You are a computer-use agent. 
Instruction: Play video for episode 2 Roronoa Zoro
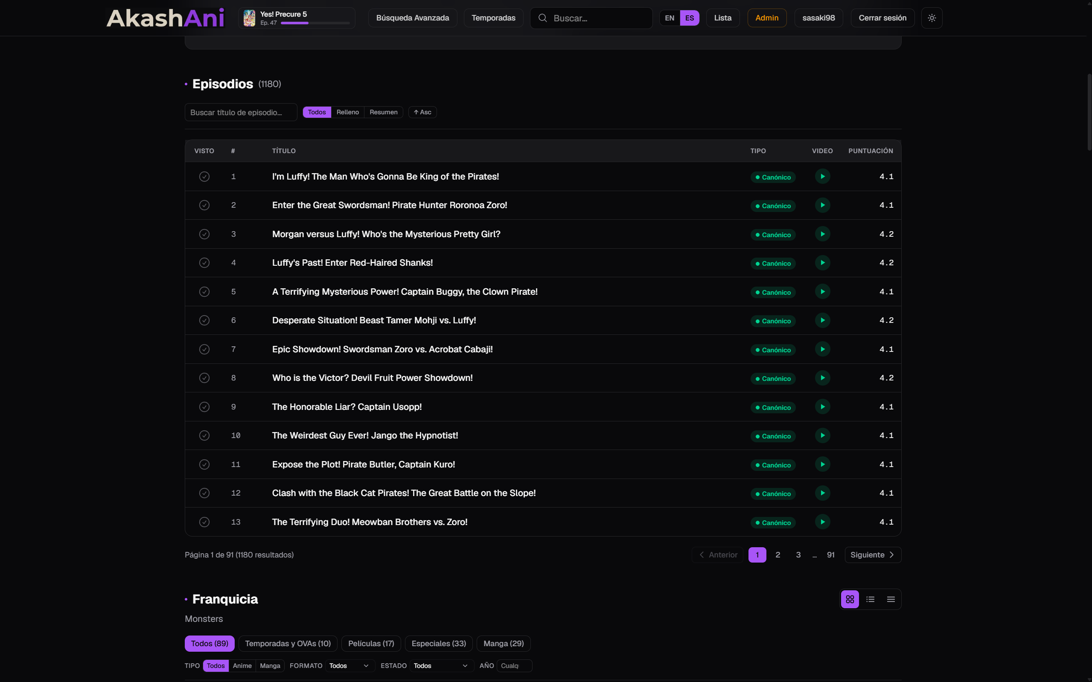tap(822, 205)
